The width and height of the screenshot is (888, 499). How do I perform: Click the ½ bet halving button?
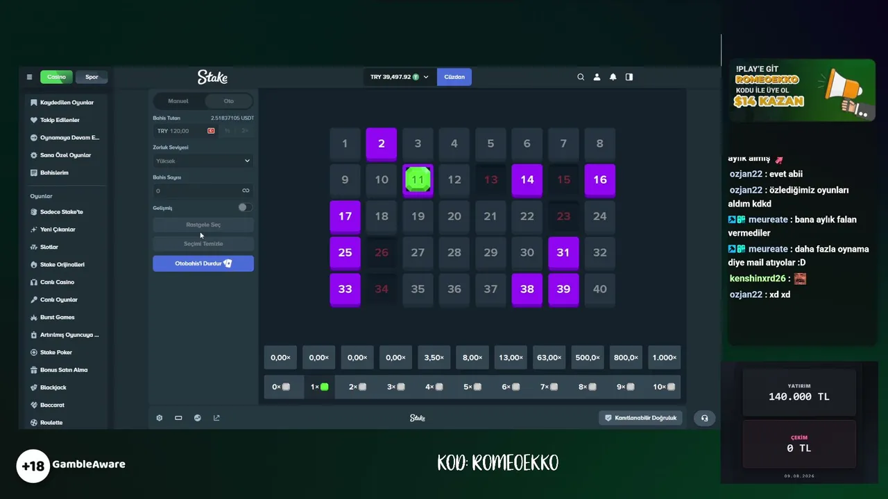(x=227, y=131)
